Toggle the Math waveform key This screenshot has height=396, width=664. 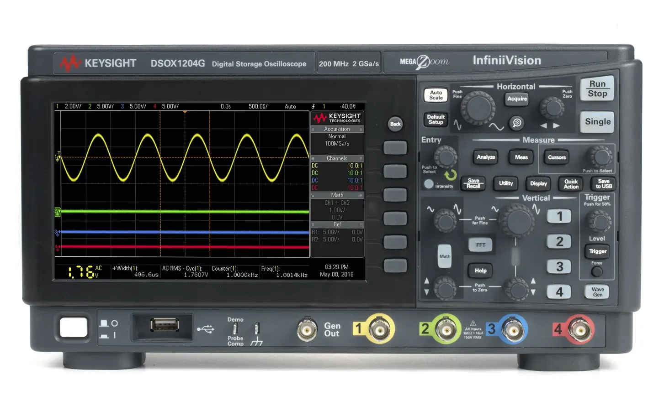[445, 256]
